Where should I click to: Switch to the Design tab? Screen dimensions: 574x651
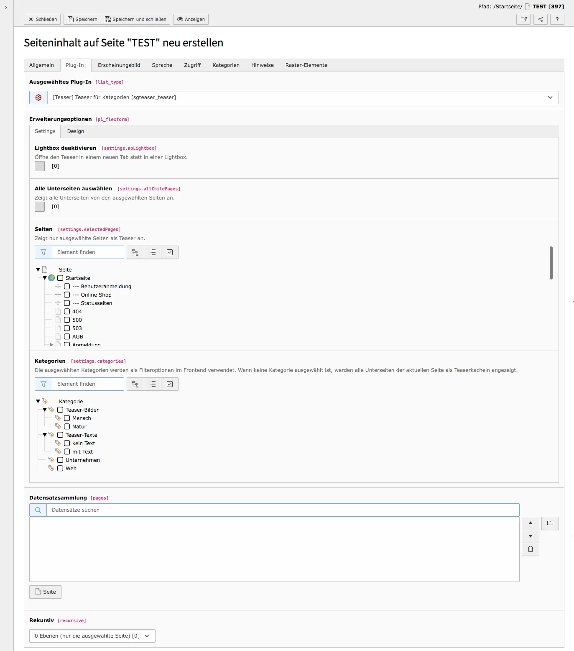(76, 131)
